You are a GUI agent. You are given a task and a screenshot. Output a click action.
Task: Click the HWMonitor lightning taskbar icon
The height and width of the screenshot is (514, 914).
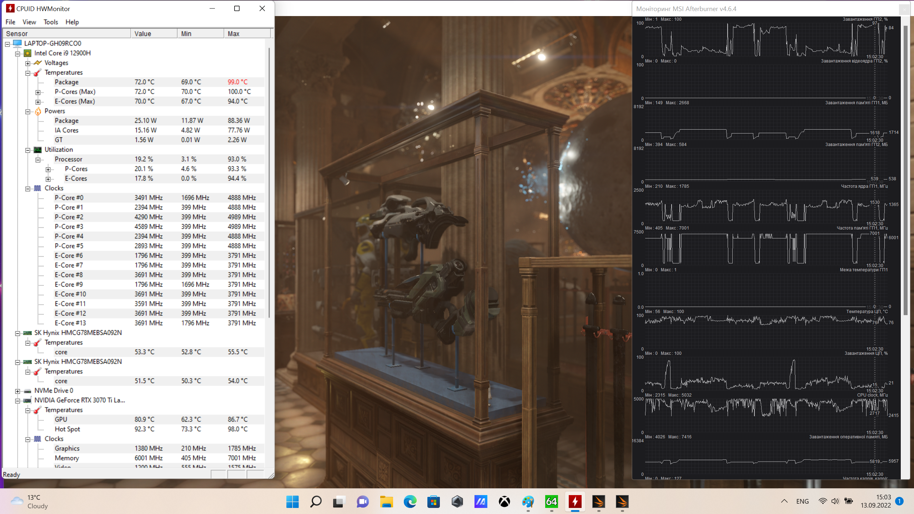575,502
